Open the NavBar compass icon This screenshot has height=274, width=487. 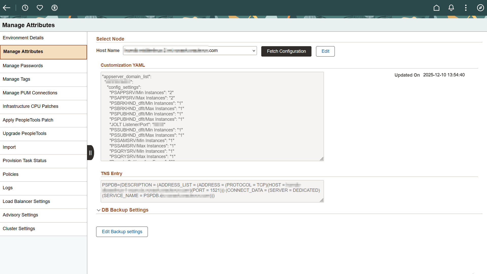pos(481,8)
